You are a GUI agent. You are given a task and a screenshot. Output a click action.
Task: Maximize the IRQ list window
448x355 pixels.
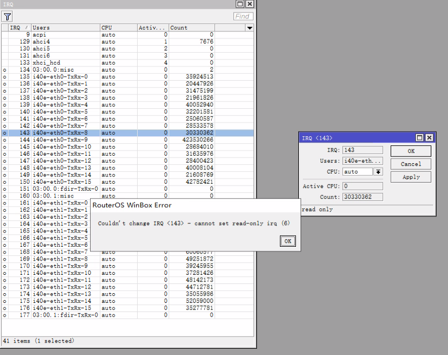(240, 4)
